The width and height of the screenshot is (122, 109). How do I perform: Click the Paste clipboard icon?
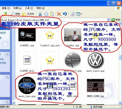[52, 14]
